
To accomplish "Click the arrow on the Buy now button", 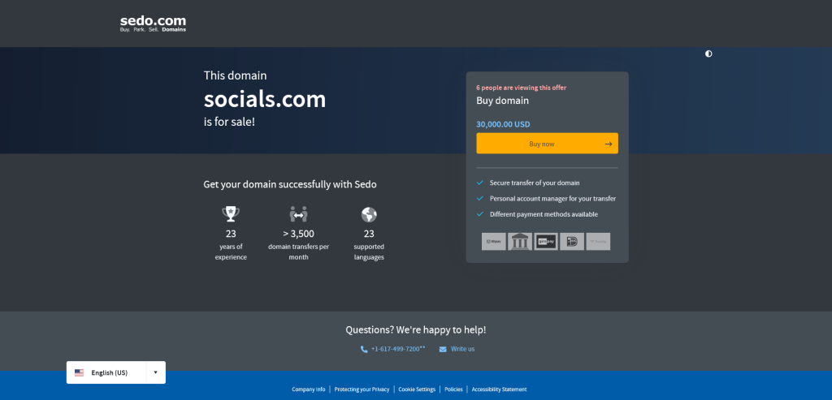I will point(608,144).
